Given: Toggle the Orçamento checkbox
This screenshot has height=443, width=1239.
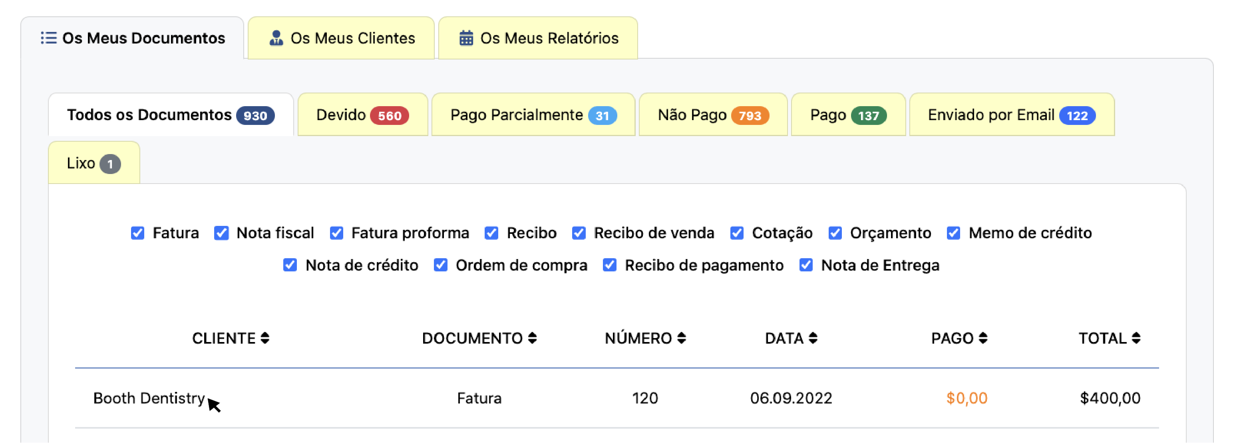Looking at the screenshot, I should click(835, 233).
